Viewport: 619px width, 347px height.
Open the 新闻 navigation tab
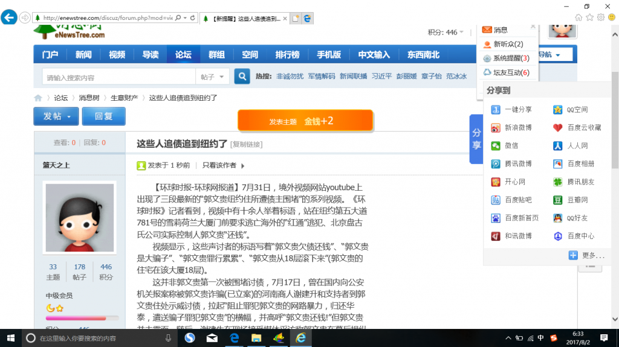(x=83, y=55)
